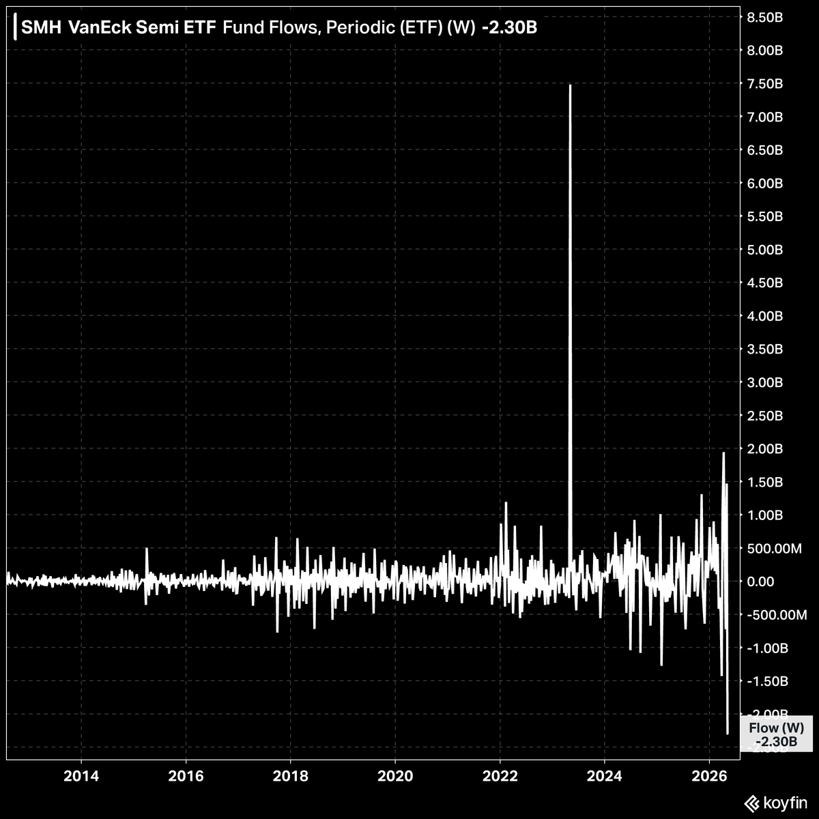The height and width of the screenshot is (819, 819).
Task: Click the 4.00B y-axis label
Action: (766, 316)
